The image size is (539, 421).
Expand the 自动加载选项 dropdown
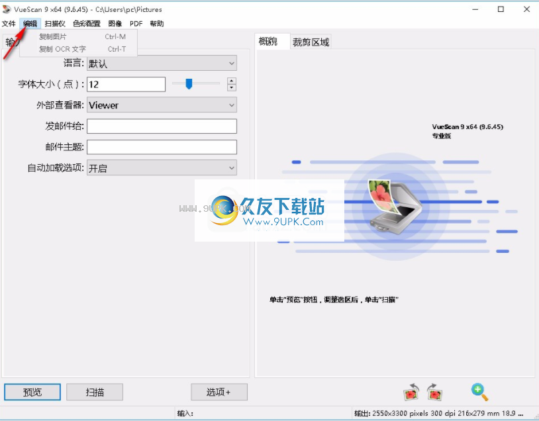162,167
